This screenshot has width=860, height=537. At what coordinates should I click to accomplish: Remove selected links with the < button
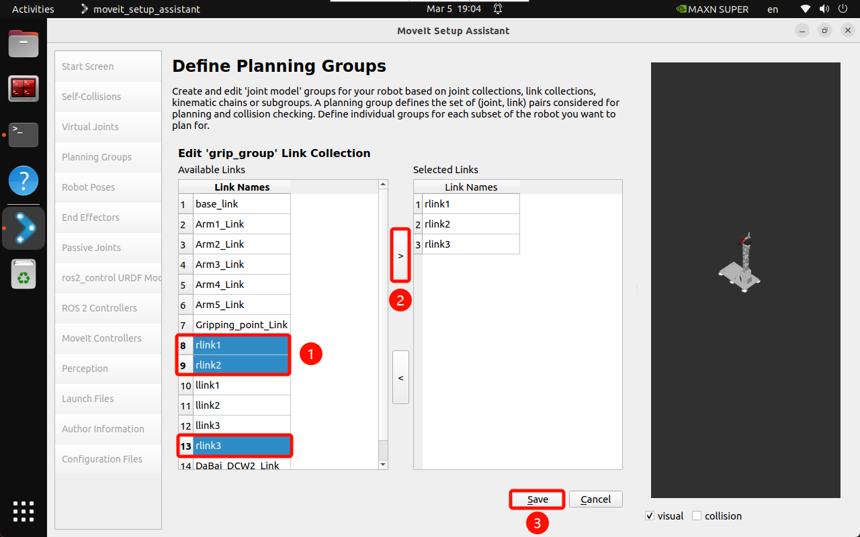coord(400,378)
